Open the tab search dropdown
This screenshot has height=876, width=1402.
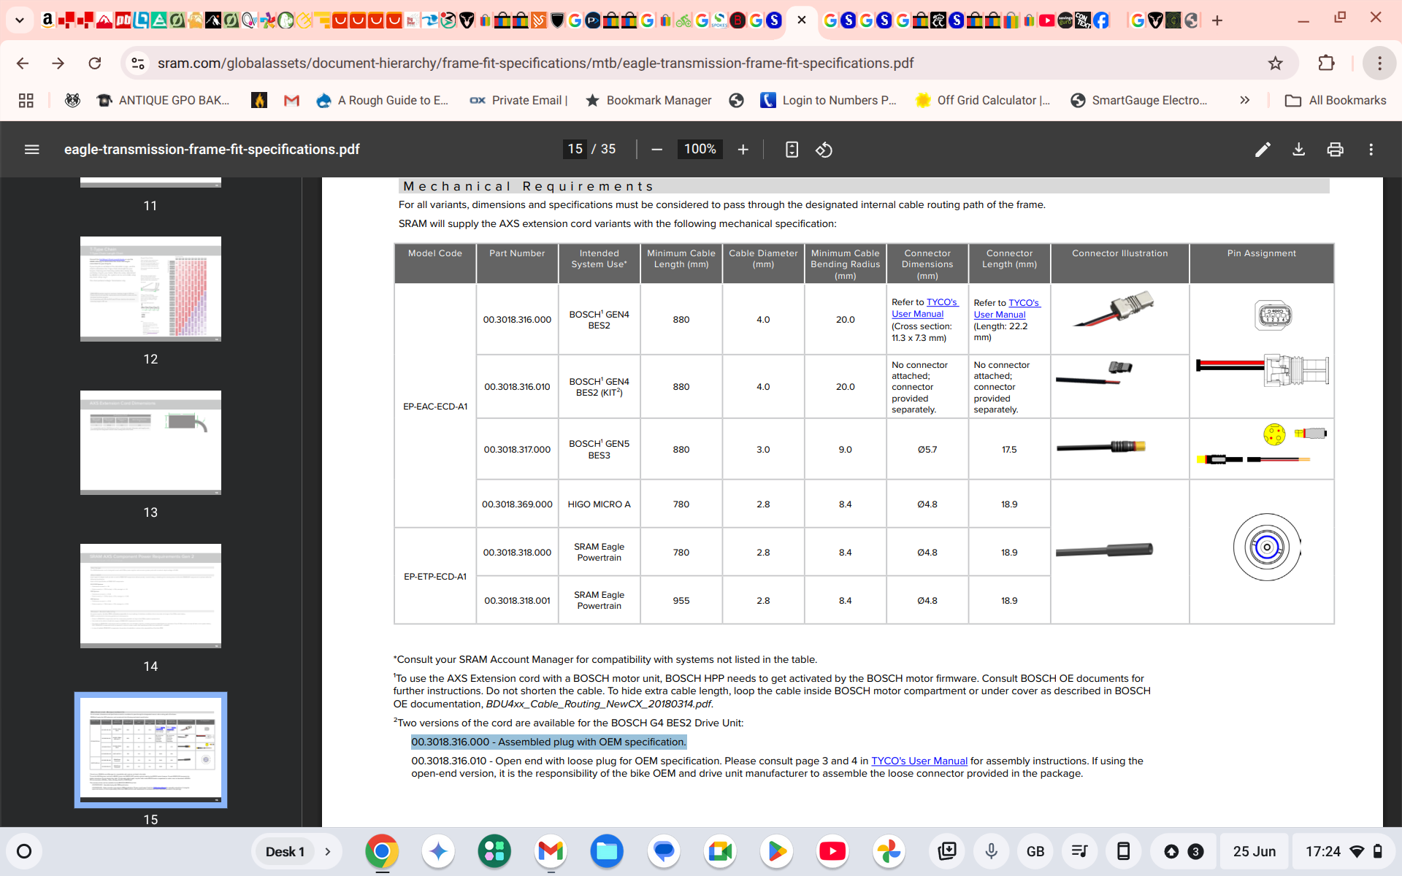[20, 20]
